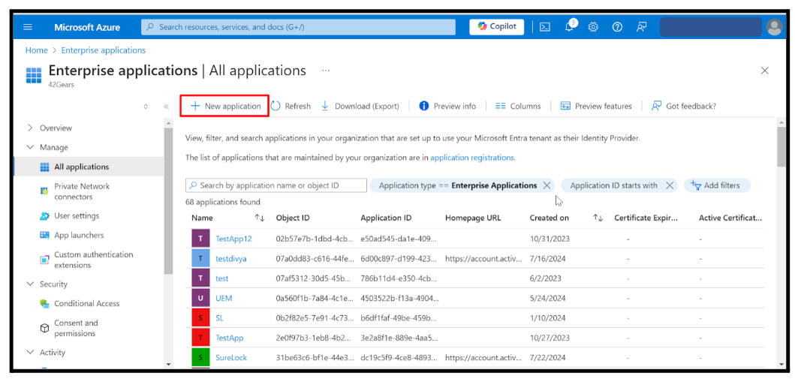This screenshot has height=379, width=795.
Task: Click Object ID column header
Action: click(293, 218)
